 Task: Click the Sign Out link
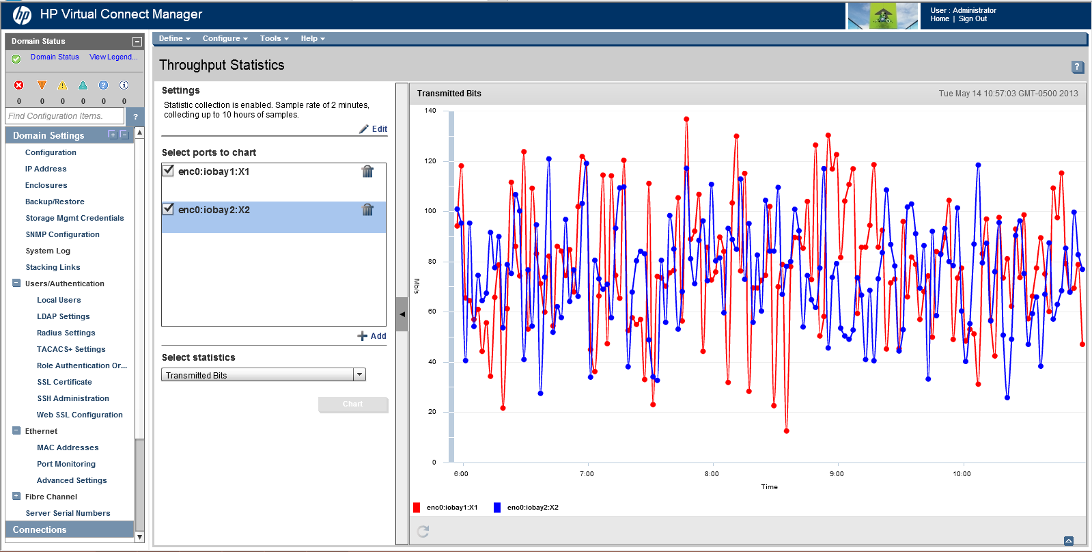click(972, 19)
